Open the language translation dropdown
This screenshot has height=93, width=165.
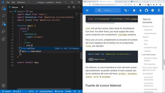[127, 10]
